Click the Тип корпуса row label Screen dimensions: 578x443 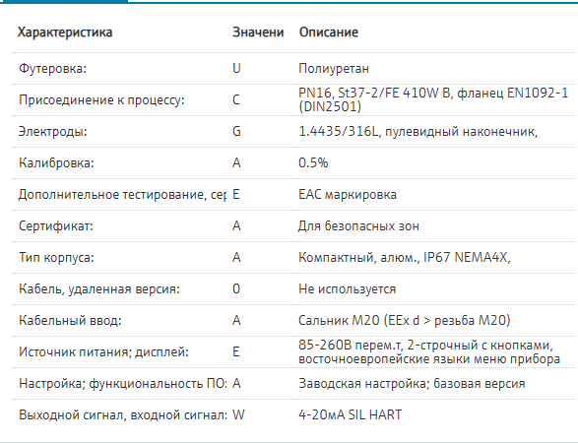[56, 258]
